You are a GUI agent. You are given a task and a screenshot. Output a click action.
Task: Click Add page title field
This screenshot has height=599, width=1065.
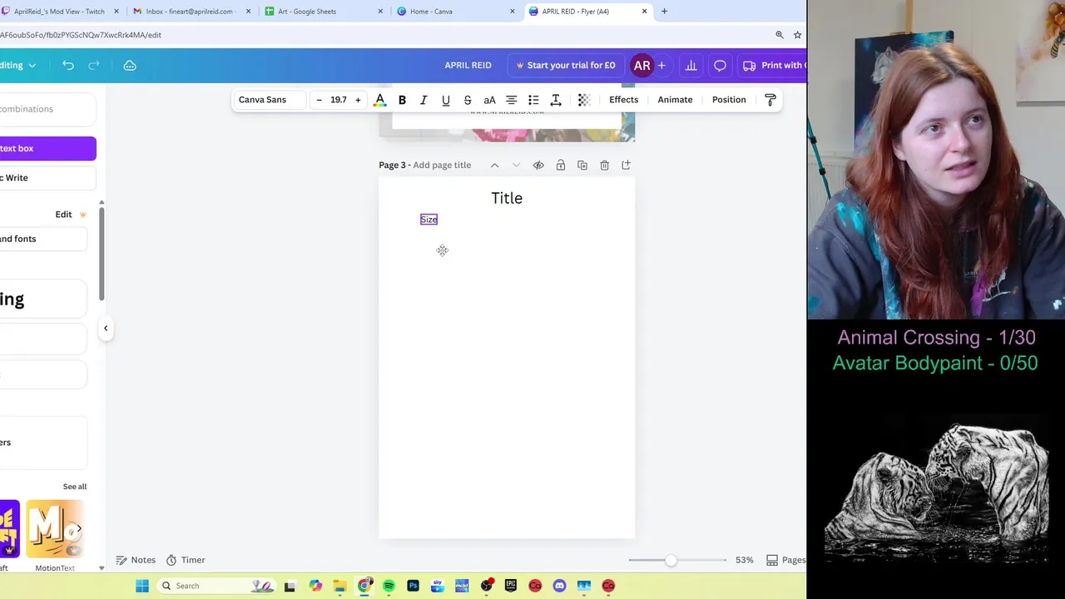tap(442, 165)
